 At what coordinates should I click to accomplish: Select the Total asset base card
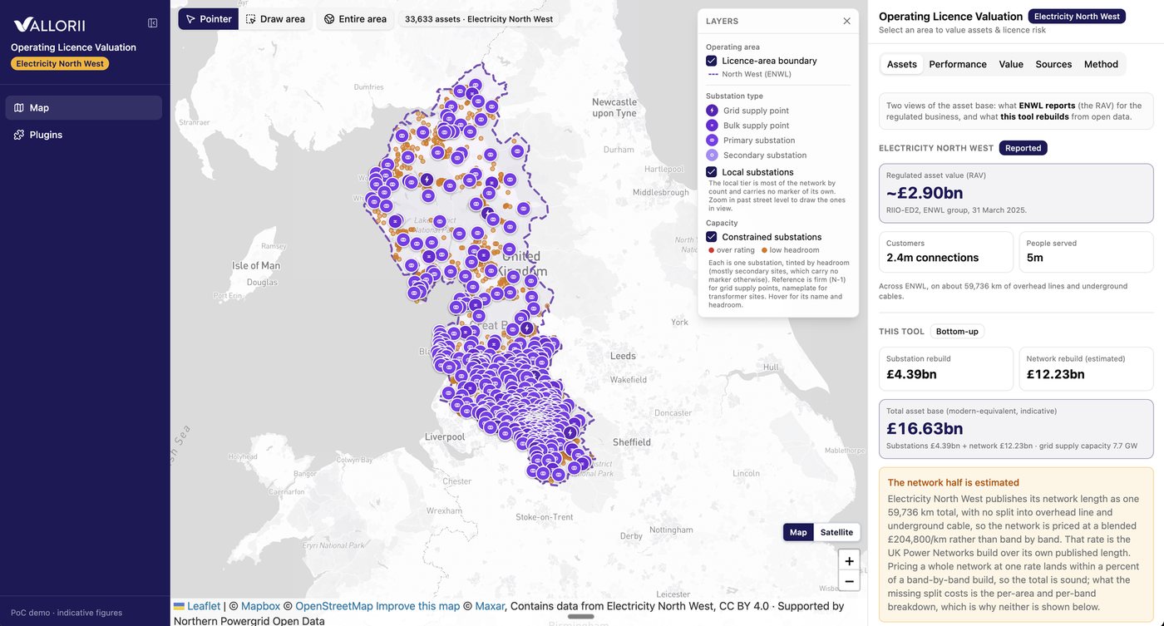(1016, 429)
